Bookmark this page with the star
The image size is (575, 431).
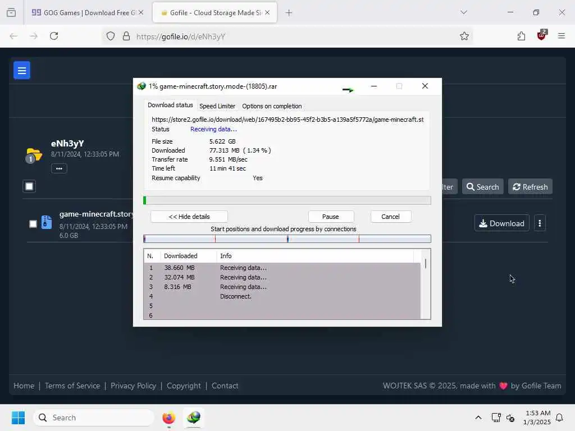tap(464, 36)
